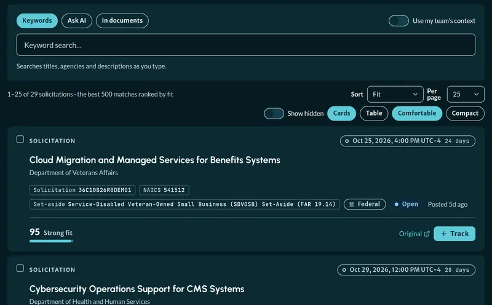The height and width of the screenshot is (305, 492).
Task: Choose Comfortable density
Action: click(x=417, y=113)
